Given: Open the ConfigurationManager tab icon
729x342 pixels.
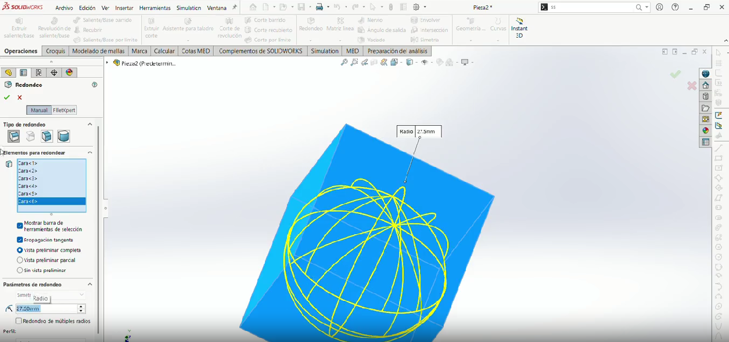Looking at the screenshot, I should [x=39, y=72].
